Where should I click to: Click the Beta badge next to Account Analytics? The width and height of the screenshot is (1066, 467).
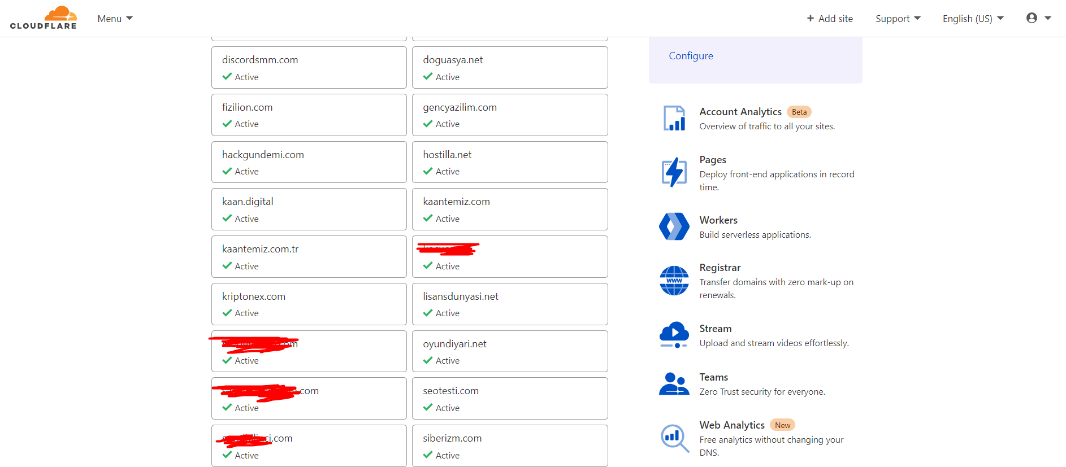click(799, 112)
